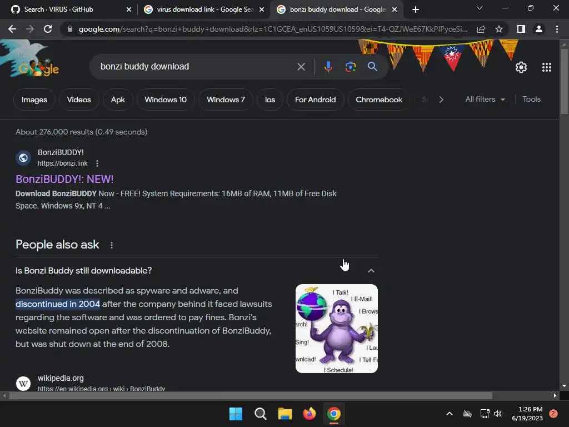Image resolution: width=569 pixels, height=427 pixels.
Task: Collapse the Is Bonzi Buddy still downloadable question
Action: click(371, 271)
